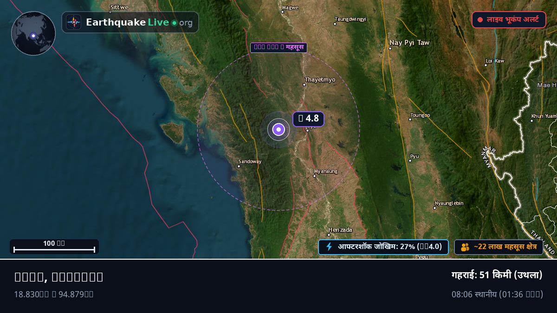Click the गहराई: 51 किमी (उथला) text
557x313 pixels.
(x=497, y=275)
